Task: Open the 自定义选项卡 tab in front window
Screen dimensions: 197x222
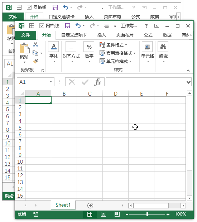Action: click(74, 35)
